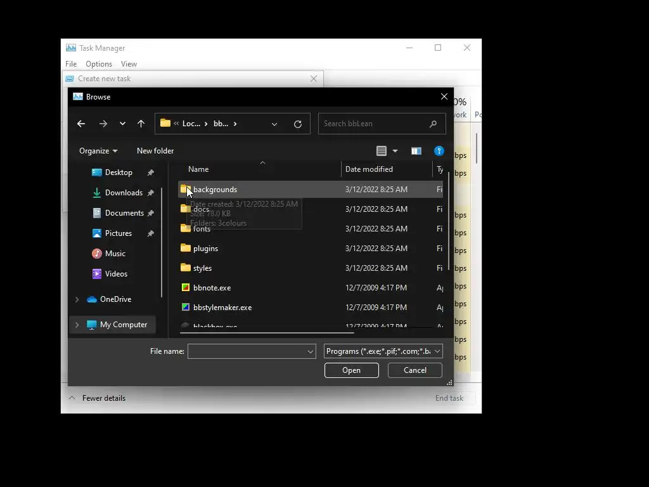This screenshot has width=649, height=487.
Task: Select Downloads in the navigation pane
Action: click(124, 193)
